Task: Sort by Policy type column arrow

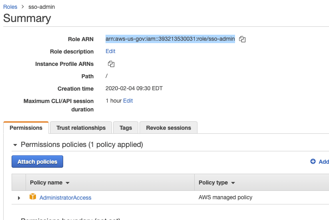Action: [233, 183]
